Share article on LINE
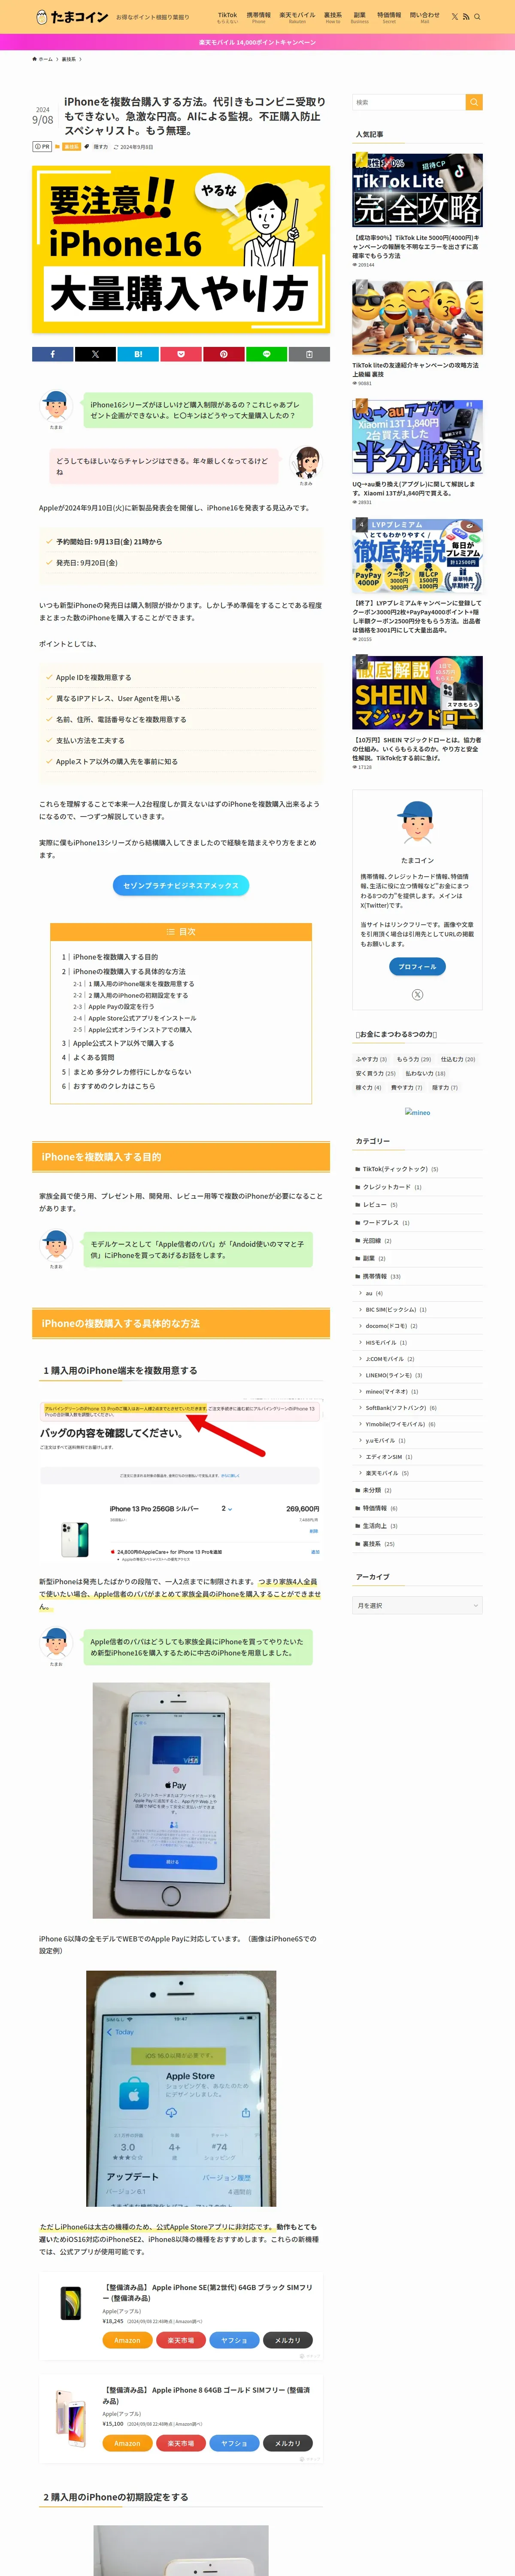The image size is (515, 2576). point(266,354)
